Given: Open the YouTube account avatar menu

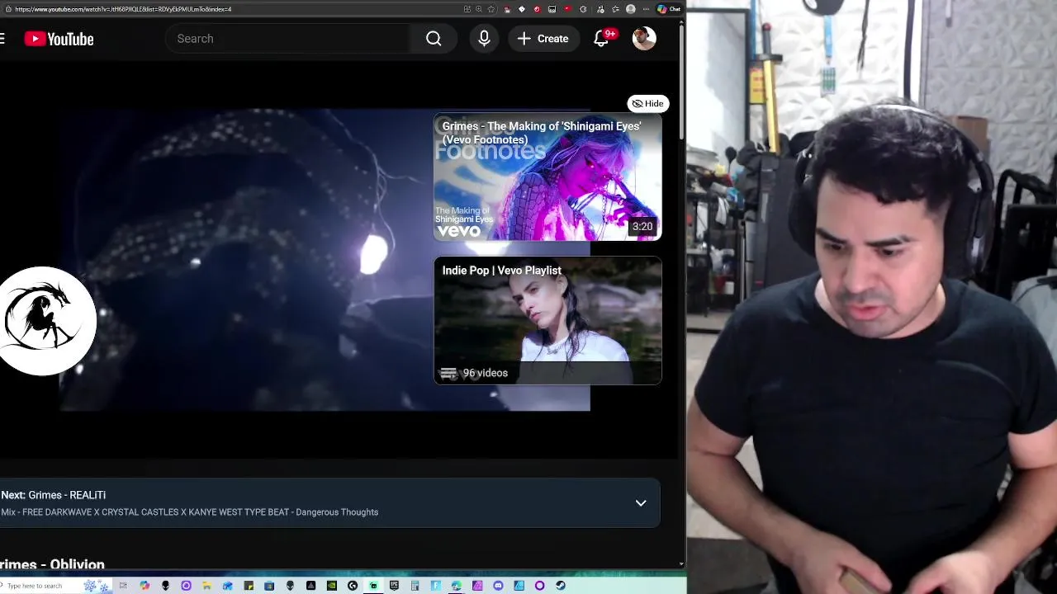Looking at the screenshot, I should [x=644, y=39].
